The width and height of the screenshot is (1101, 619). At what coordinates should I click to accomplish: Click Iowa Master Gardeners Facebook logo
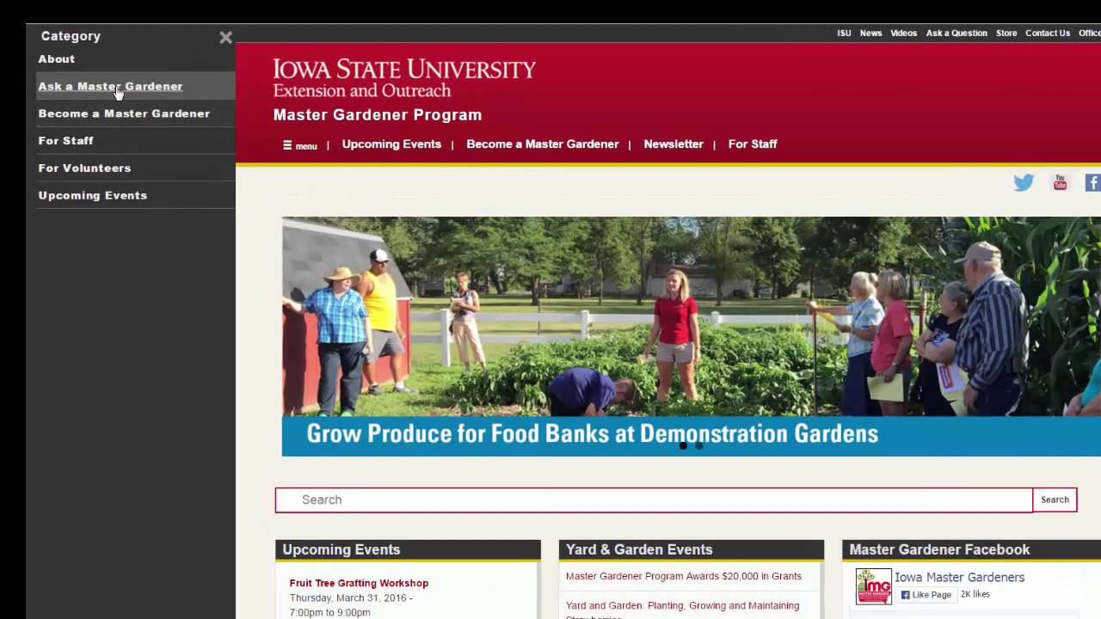click(x=873, y=586)
